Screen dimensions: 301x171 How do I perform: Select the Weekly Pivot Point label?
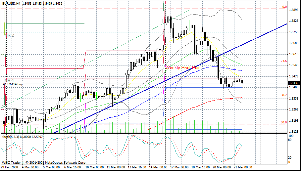(x=183, y=67)
